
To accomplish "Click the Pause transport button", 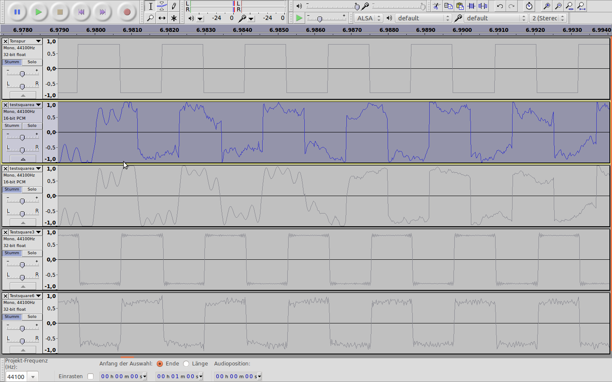I will click(17, 12).
